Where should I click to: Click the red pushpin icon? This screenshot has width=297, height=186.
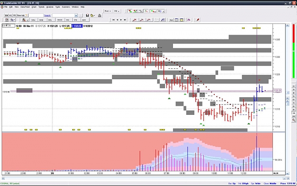[x=198, y=20]
